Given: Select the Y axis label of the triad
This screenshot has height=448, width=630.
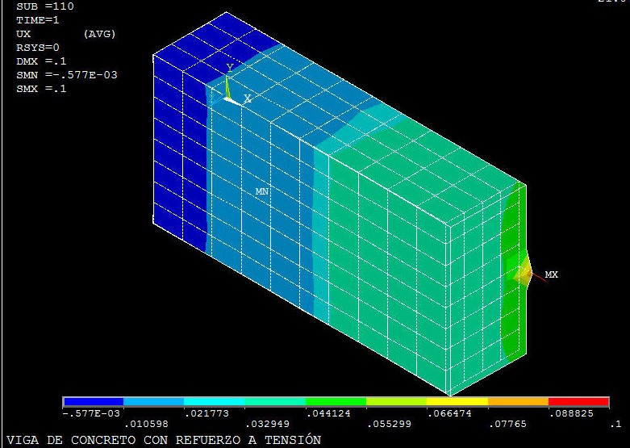Looking at the screenshot, I should tap(229, 68).
